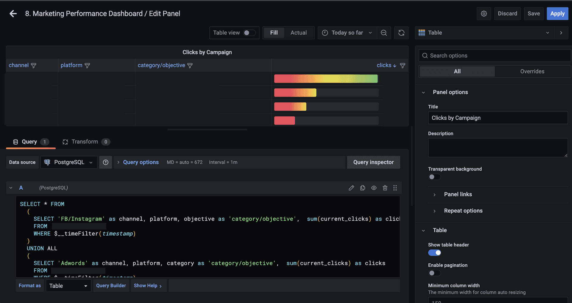Screen dimensions: 572x303
Task: Enable the Transparent background switch
Action: (x=434, y=177)
